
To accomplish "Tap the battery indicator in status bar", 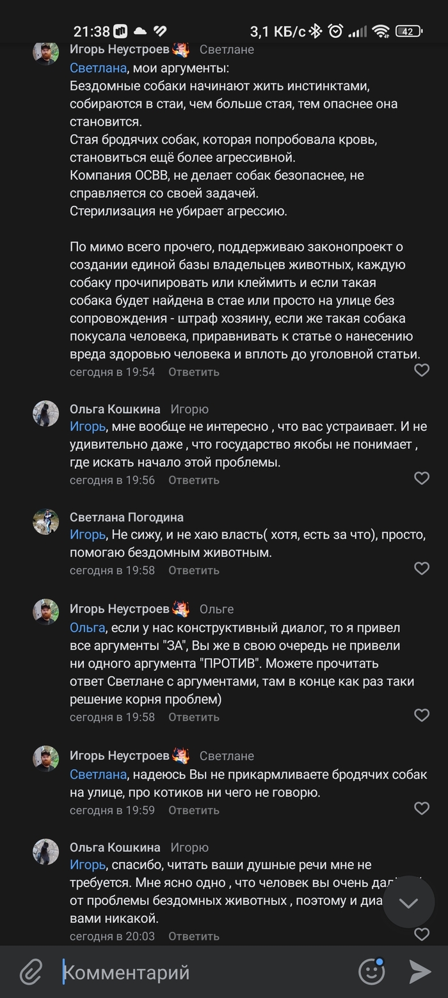I will [408, 31].
